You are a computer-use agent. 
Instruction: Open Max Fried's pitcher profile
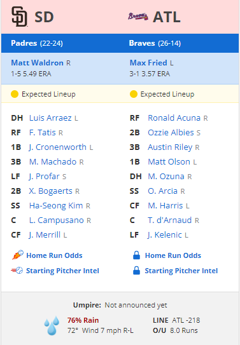point(148,63)
